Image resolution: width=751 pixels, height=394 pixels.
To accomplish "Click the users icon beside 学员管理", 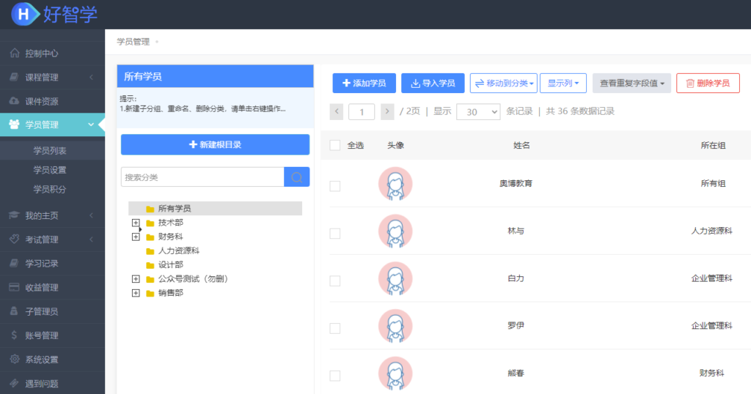I will point(15,124).
